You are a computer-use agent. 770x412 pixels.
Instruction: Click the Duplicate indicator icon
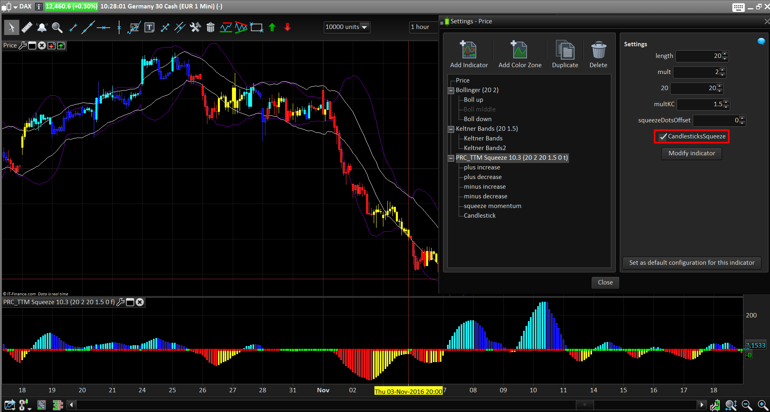tap(565, 49)
